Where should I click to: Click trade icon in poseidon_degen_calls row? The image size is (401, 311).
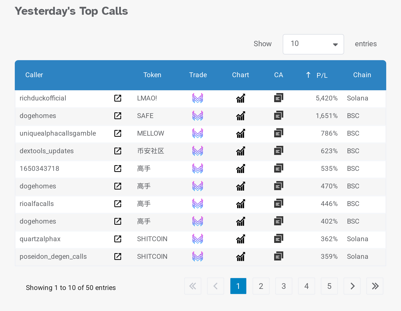coord(197,257)
